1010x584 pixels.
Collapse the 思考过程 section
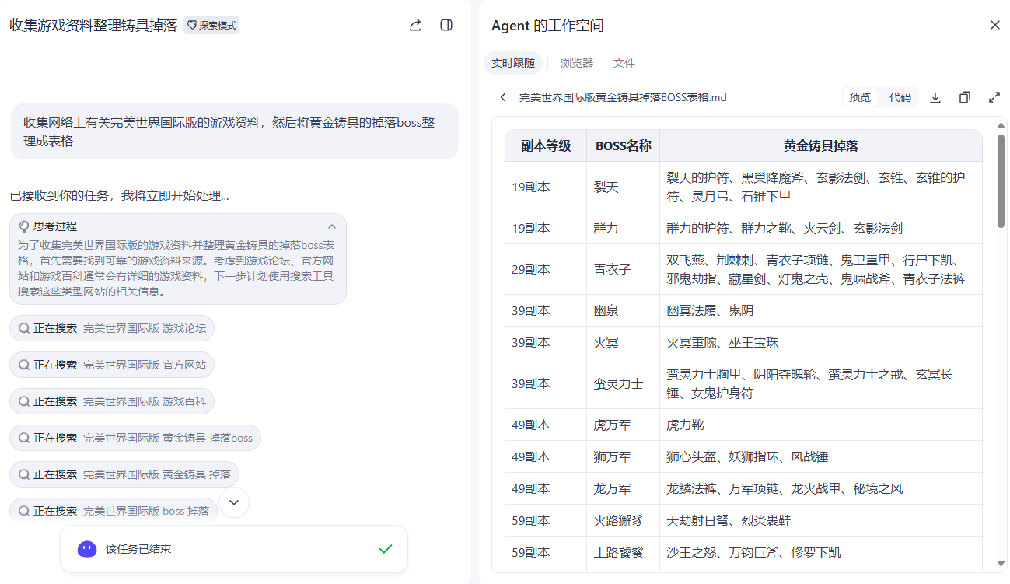(x=332, y=226)
